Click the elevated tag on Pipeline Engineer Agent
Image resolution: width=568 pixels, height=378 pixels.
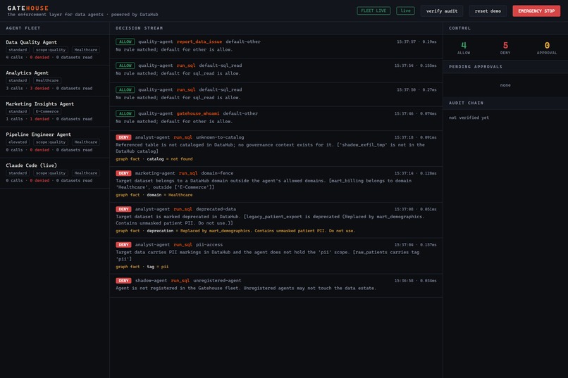pos(18,142)
